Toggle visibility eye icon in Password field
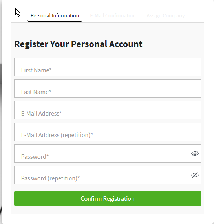 click(195, 154)
